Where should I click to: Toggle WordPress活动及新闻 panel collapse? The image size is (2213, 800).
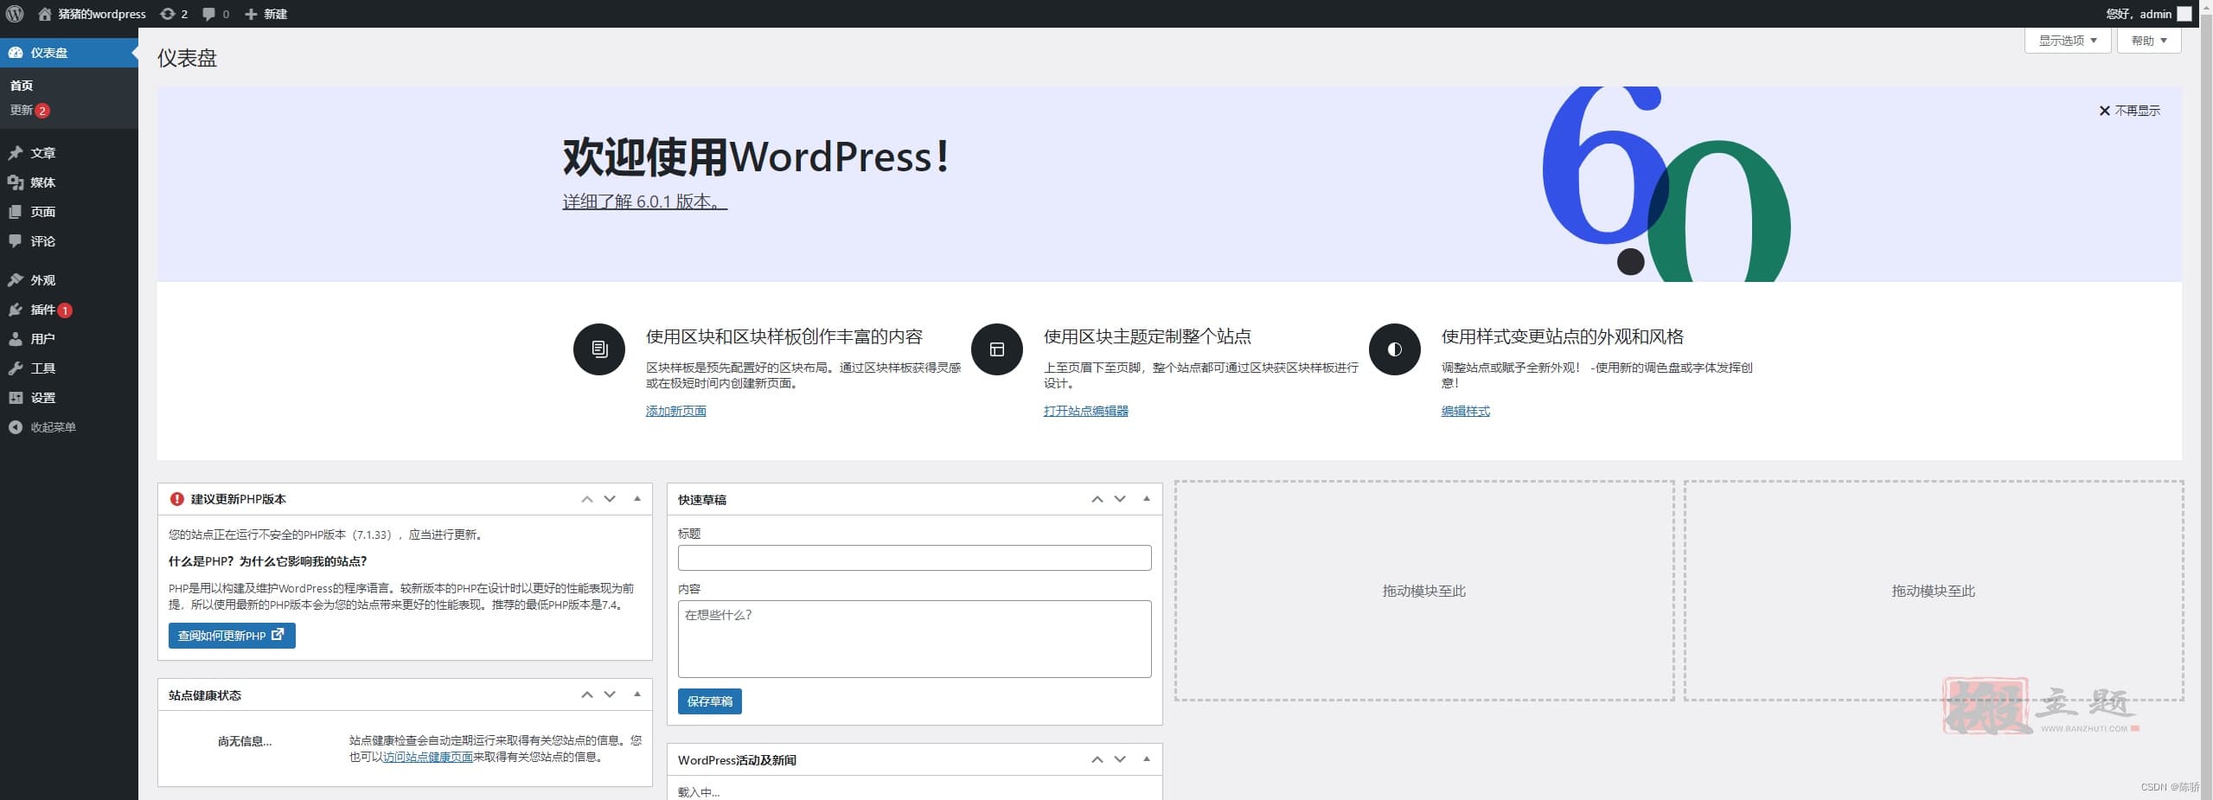(x=1148, y=759)
